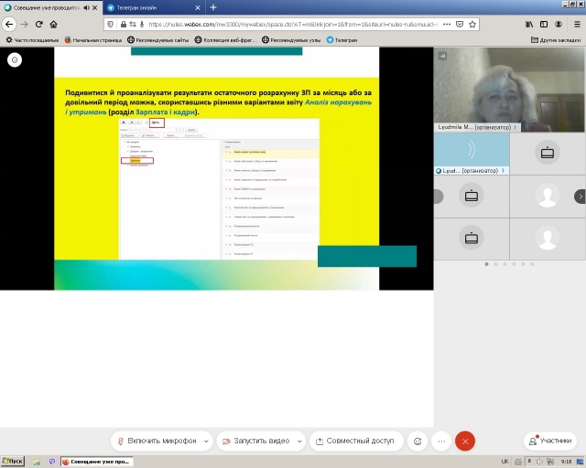Open options on Lyudmila M organizer label

tap(515, 127)
